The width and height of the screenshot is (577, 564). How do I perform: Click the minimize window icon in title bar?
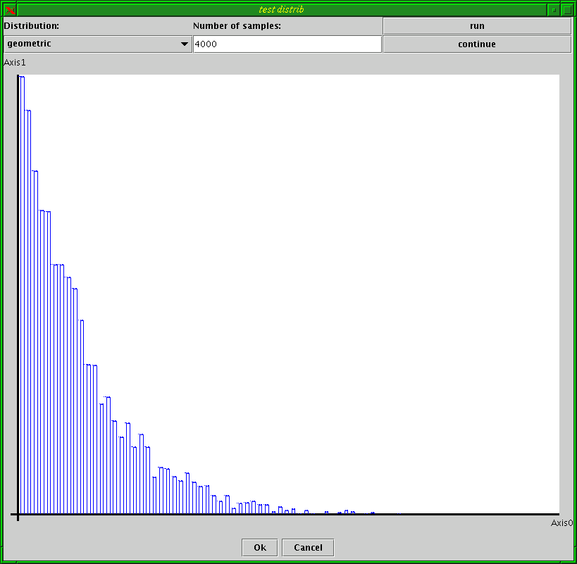(554, 10)
